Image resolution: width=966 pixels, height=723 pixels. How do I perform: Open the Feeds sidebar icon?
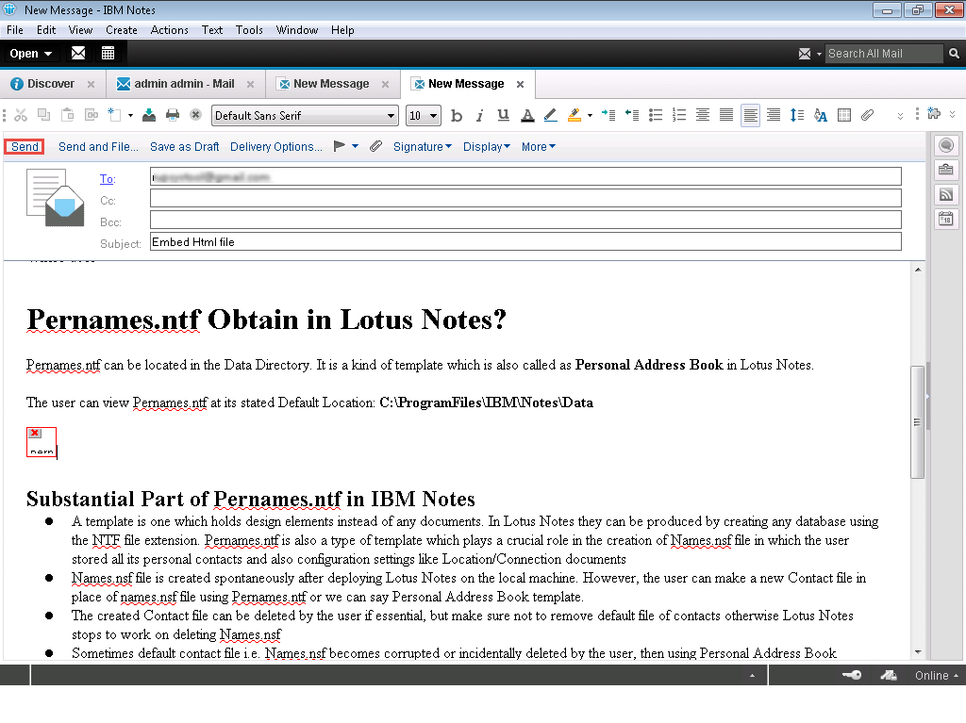point(946,194)
